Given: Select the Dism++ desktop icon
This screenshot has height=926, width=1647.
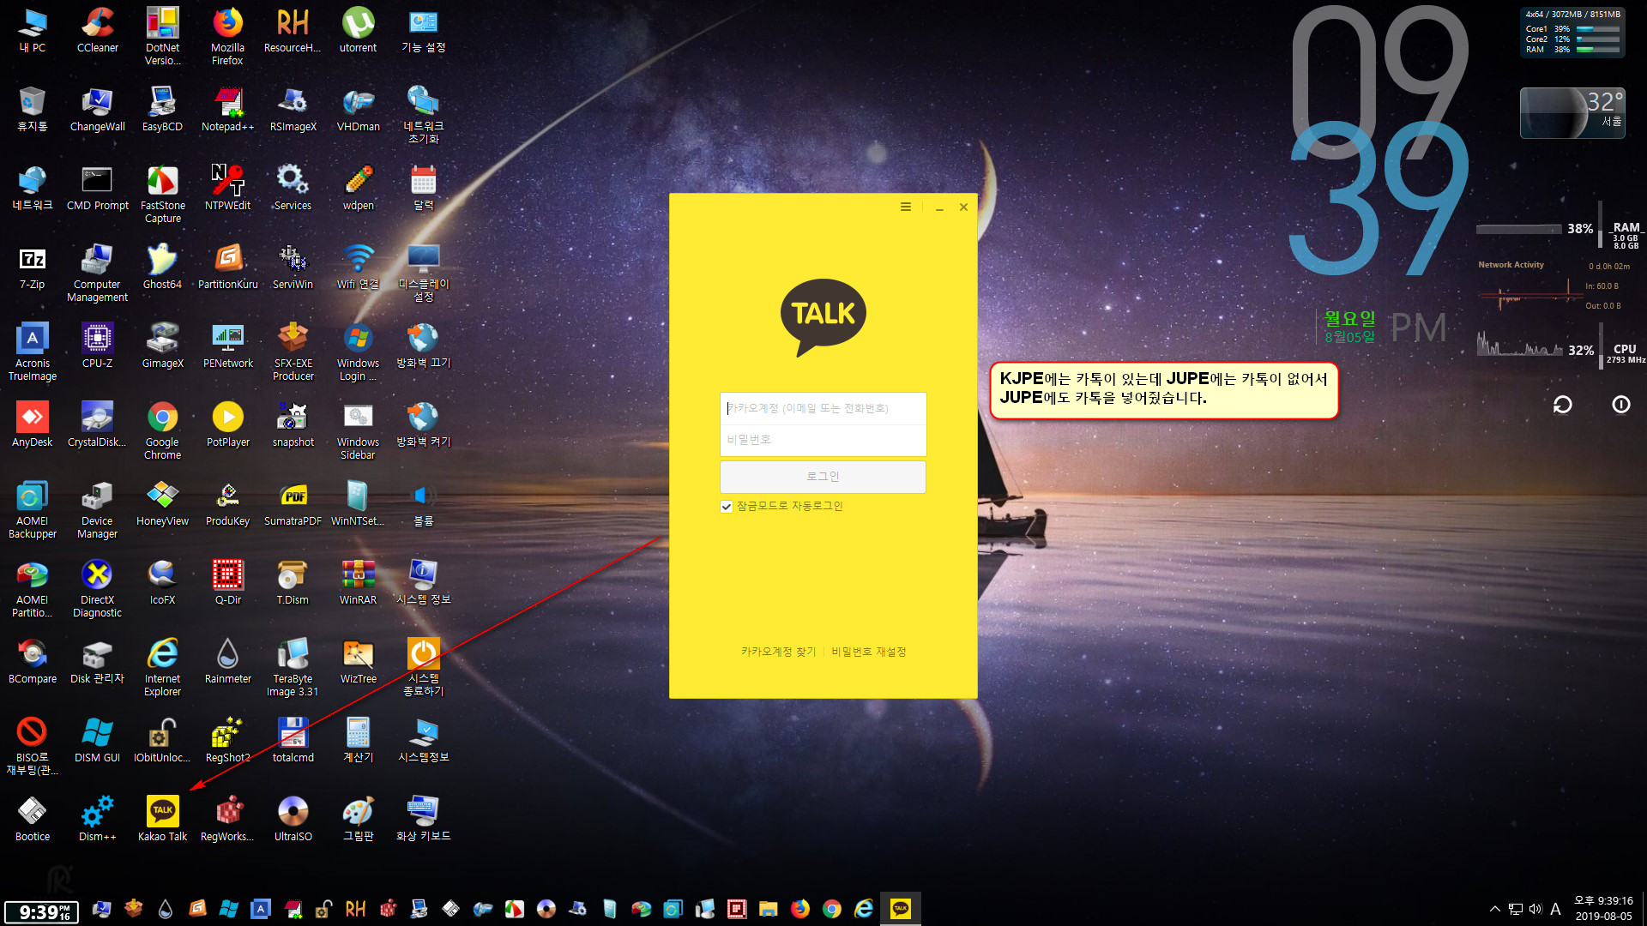Looking at the screenshot, I should coord(98,819).
